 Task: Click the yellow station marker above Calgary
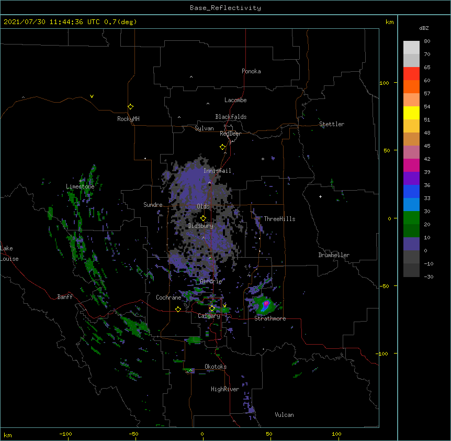[x=212, y=308]
